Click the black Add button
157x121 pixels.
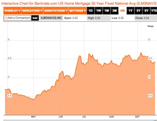coord(35,18)
